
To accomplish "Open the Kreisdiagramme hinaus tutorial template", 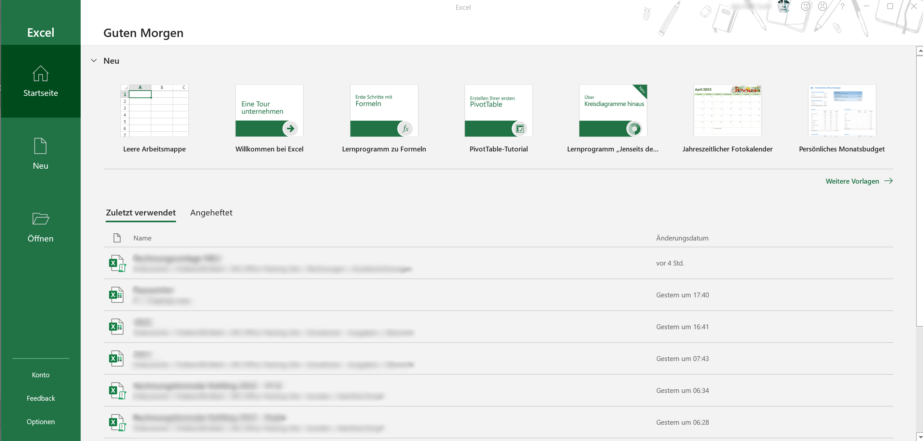I will 613,110.
